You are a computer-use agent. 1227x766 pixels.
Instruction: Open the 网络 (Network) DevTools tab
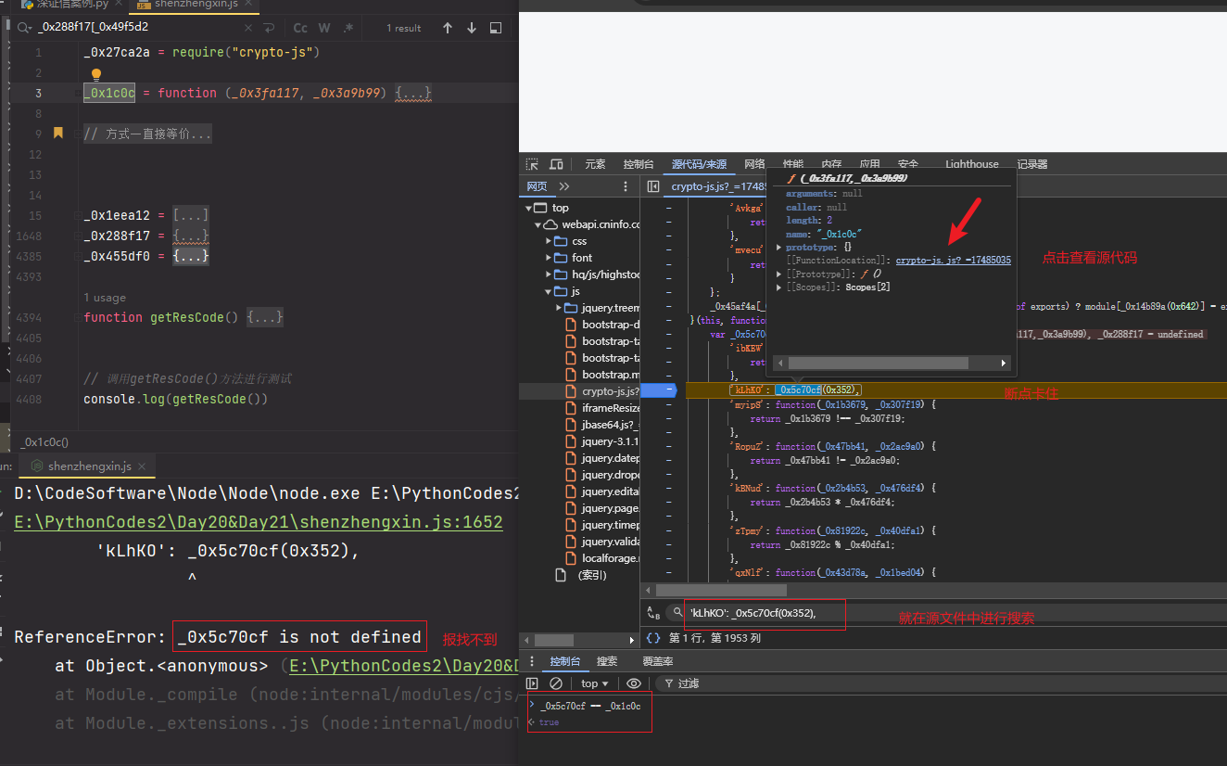[754, 164]
